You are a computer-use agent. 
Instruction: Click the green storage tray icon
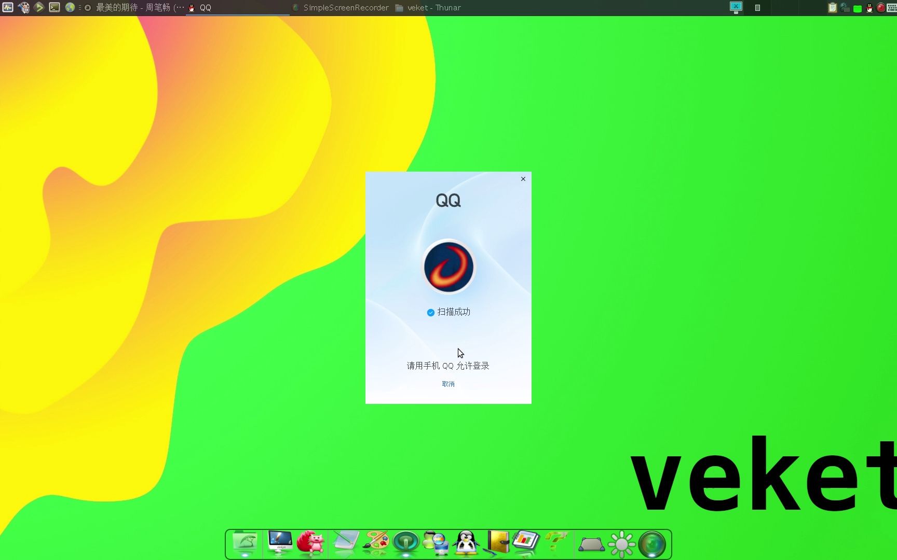[858, 8]
